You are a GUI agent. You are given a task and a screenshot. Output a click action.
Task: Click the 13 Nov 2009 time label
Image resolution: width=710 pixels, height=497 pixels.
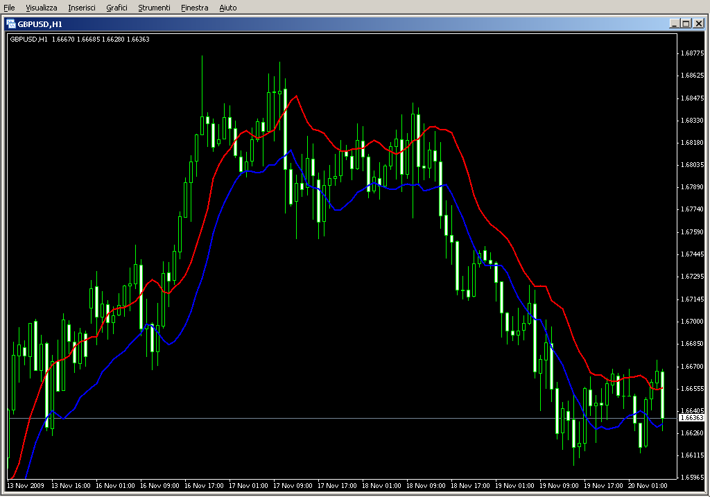point(26,486)
